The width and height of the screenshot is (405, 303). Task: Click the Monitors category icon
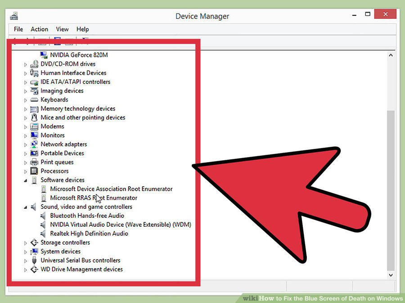34,135
